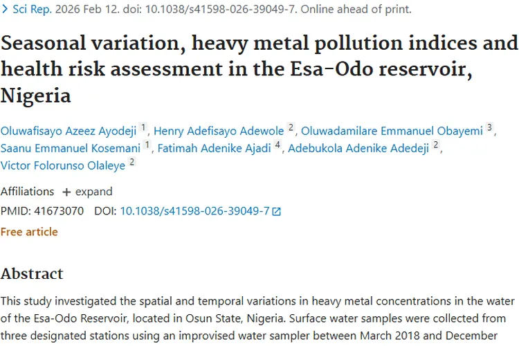
Task: Open the DOI 10.1038/s41598-026-39049-7 link
Action: click(x=194, y=212)
